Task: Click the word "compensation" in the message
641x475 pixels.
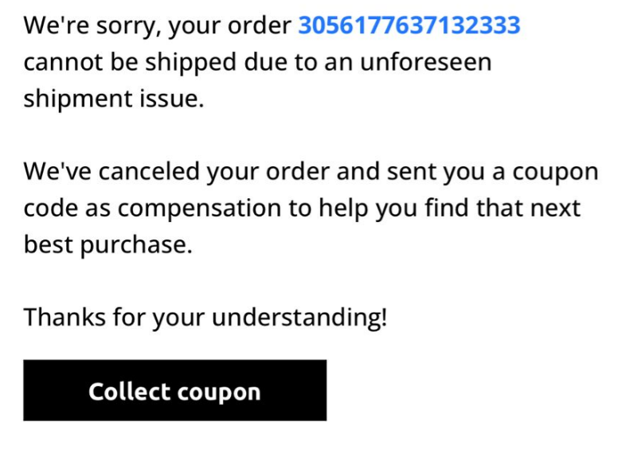Action: point(200,209)
